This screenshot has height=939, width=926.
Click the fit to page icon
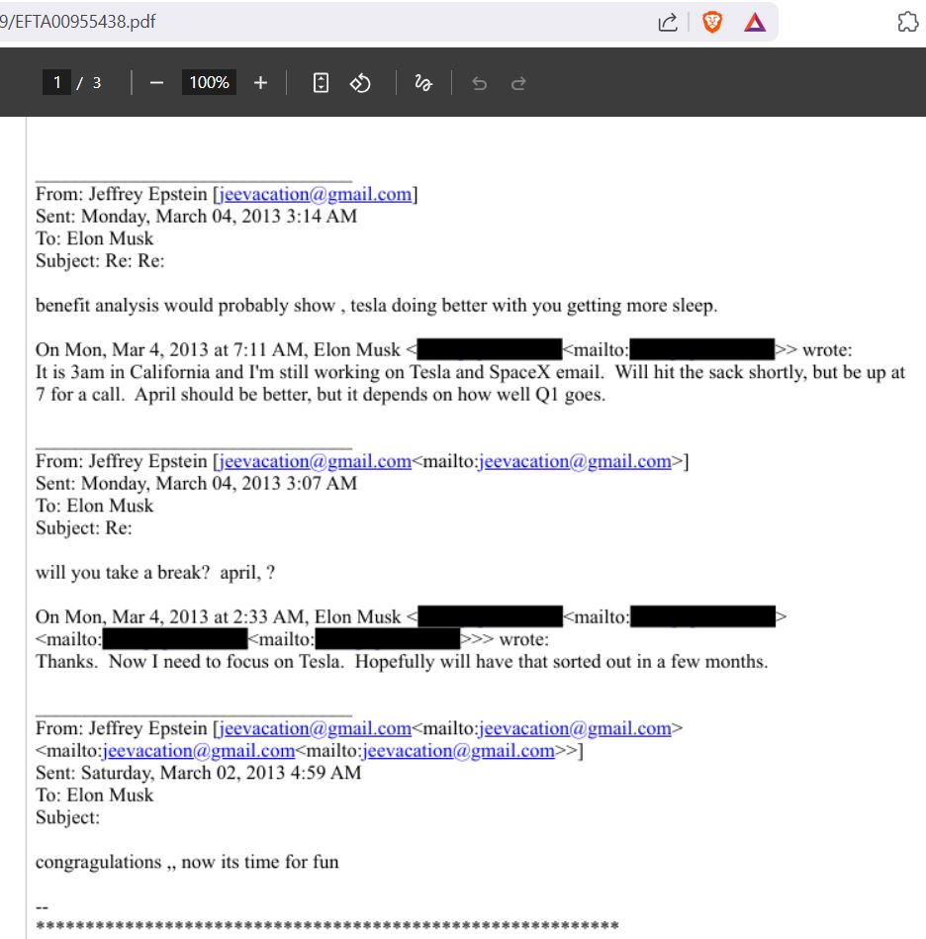point(321,83)
